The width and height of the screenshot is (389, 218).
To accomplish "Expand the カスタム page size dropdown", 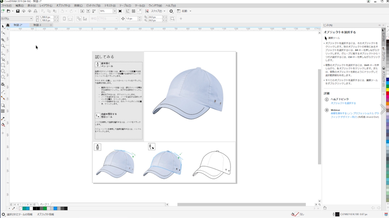I will pos(31,19).
